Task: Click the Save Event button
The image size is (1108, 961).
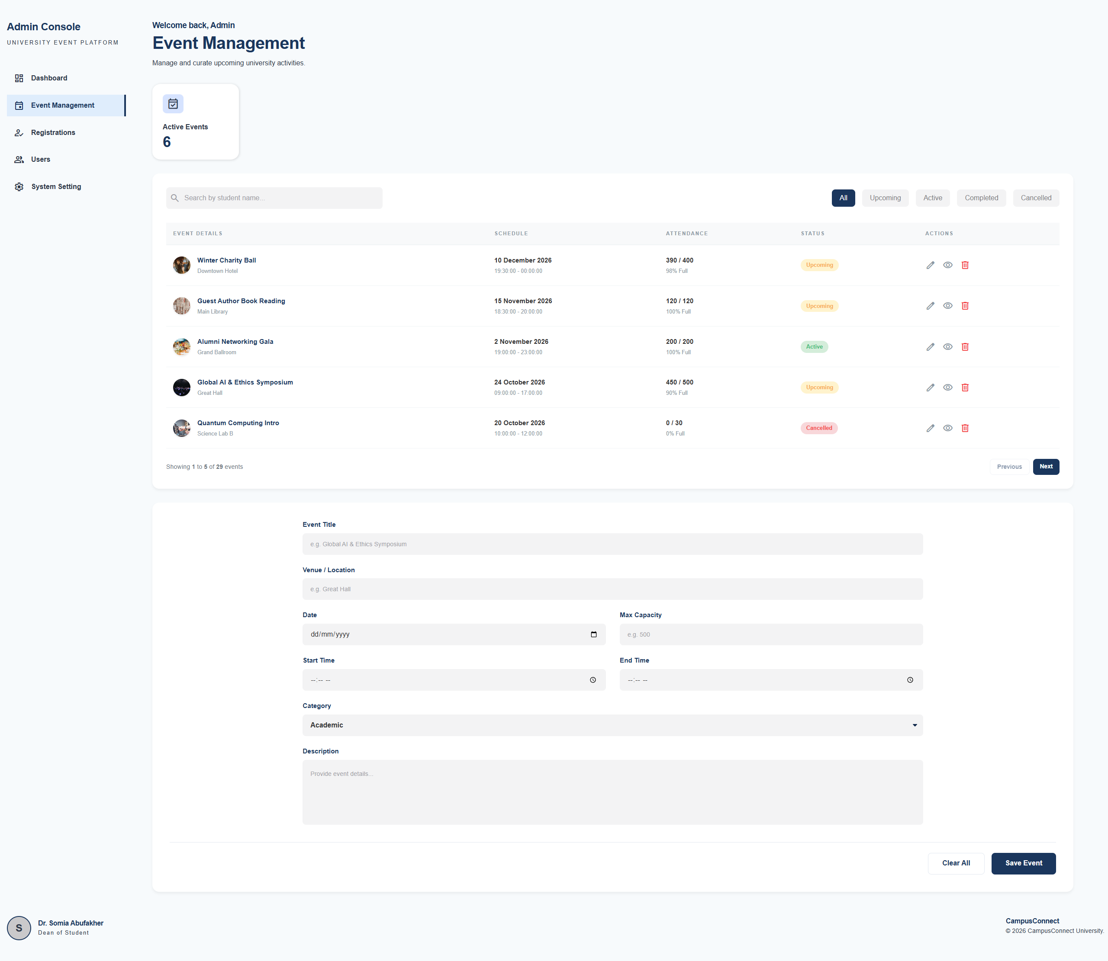Action: 1023,863
